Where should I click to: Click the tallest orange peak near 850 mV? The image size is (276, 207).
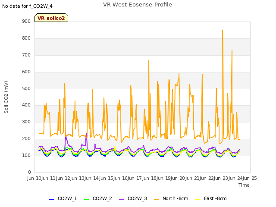coord(223,30)
